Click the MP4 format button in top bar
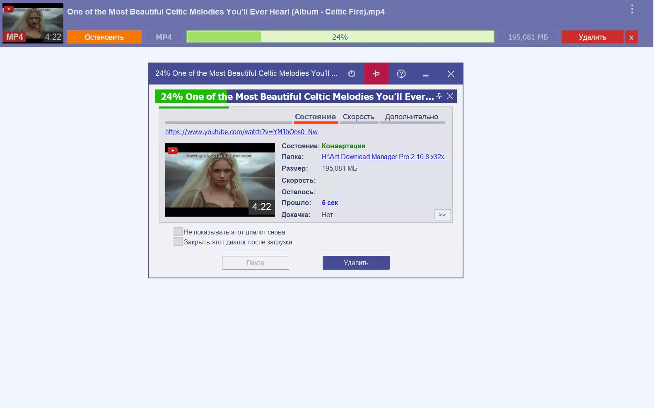This screenshot has height=408, width=654. click(x=164, y=37)
